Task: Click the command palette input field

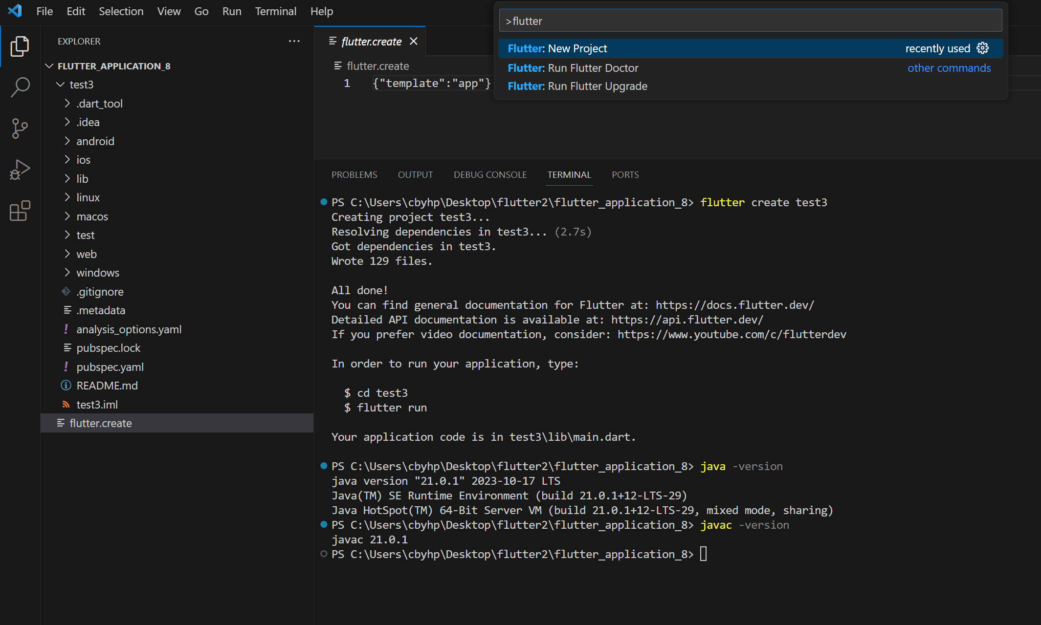Action: coord(751,21)
